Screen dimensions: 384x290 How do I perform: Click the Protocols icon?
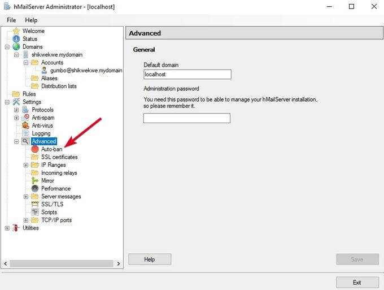pos(25,110)
